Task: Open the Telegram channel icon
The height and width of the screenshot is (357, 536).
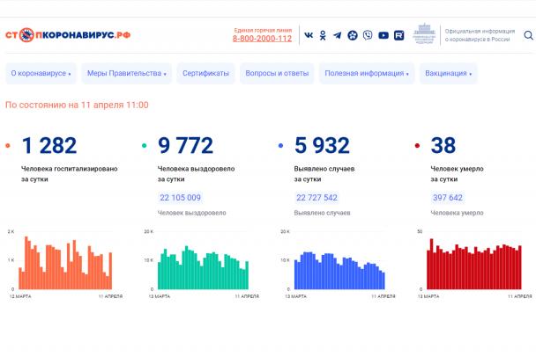Action: pos(337,36)
